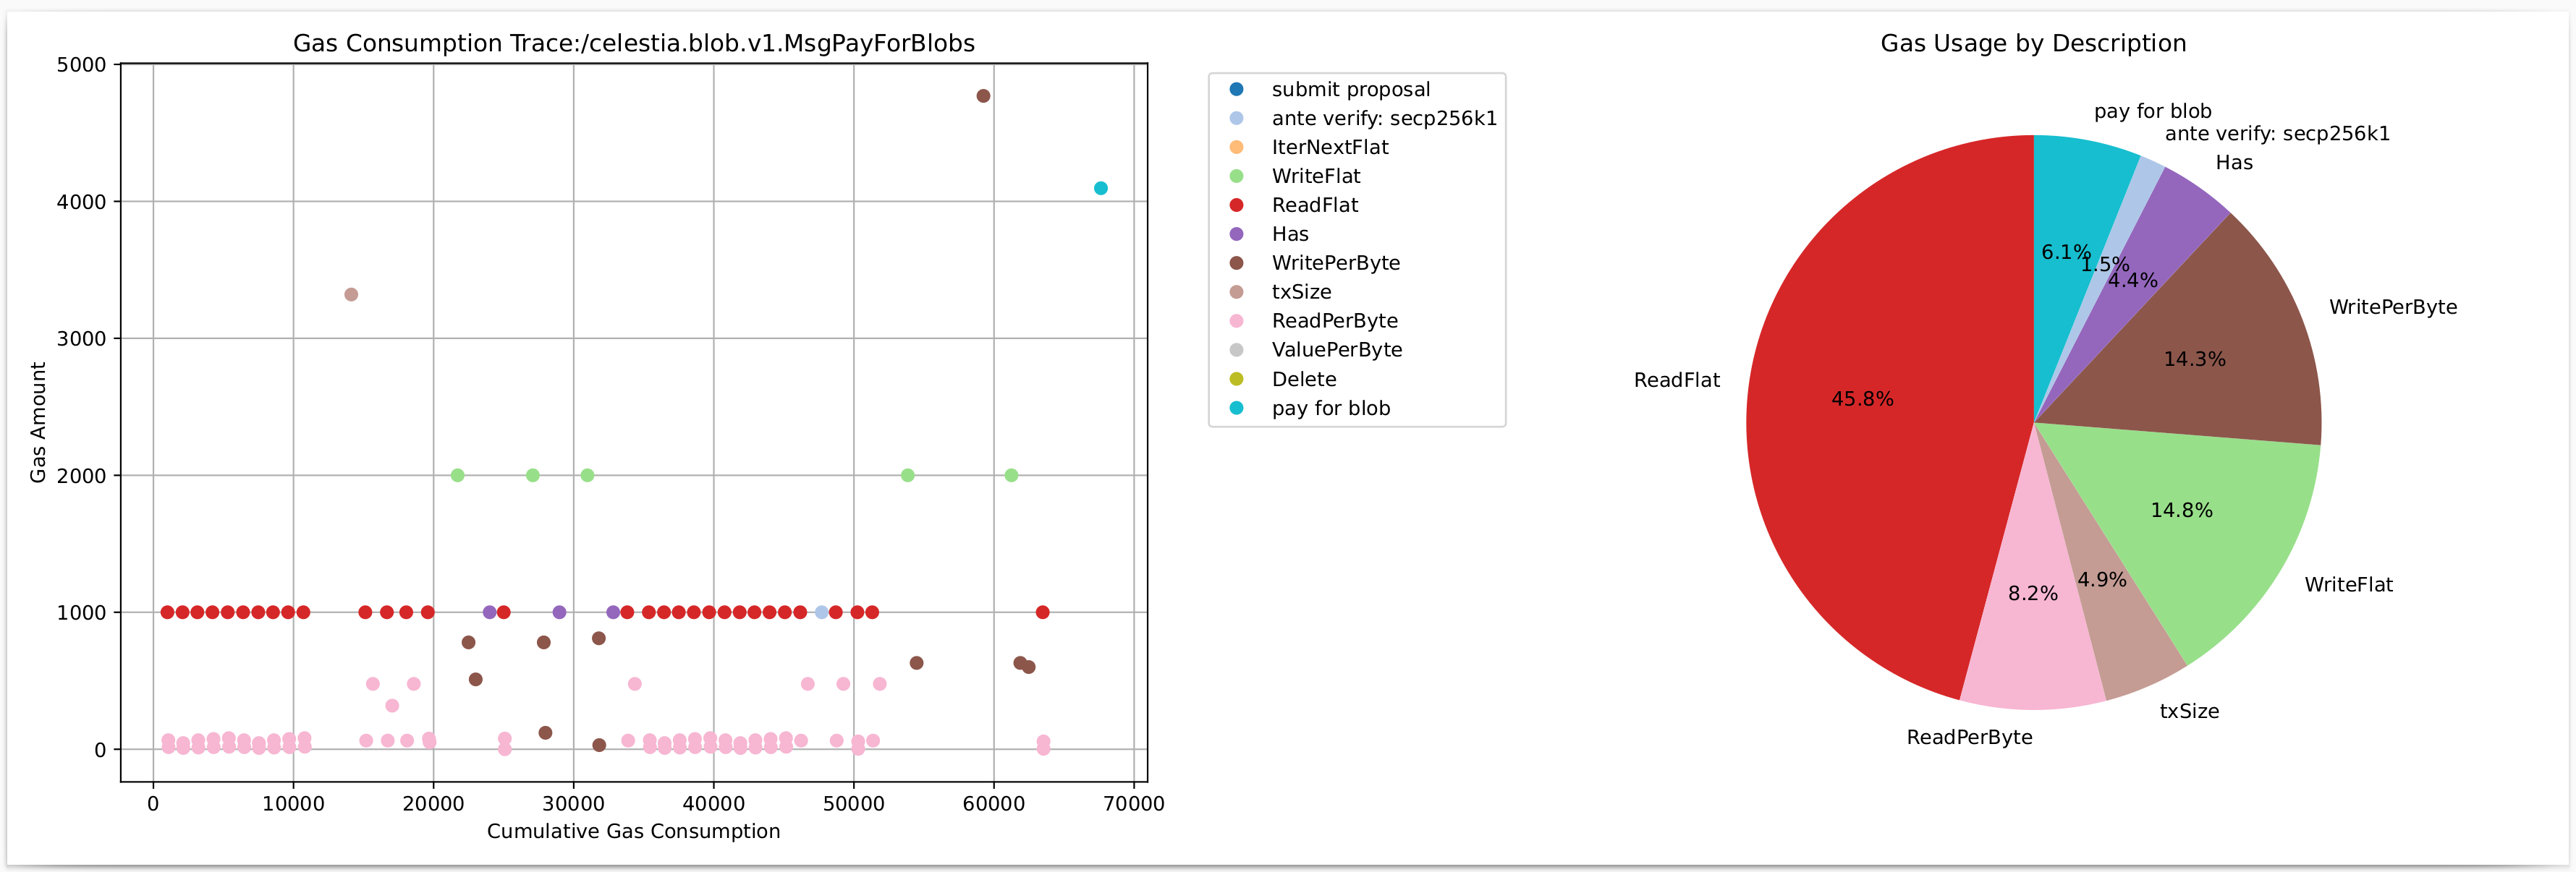
Task: Click the ReadPerByte legend text
Action: click(x=1334, y=320)
